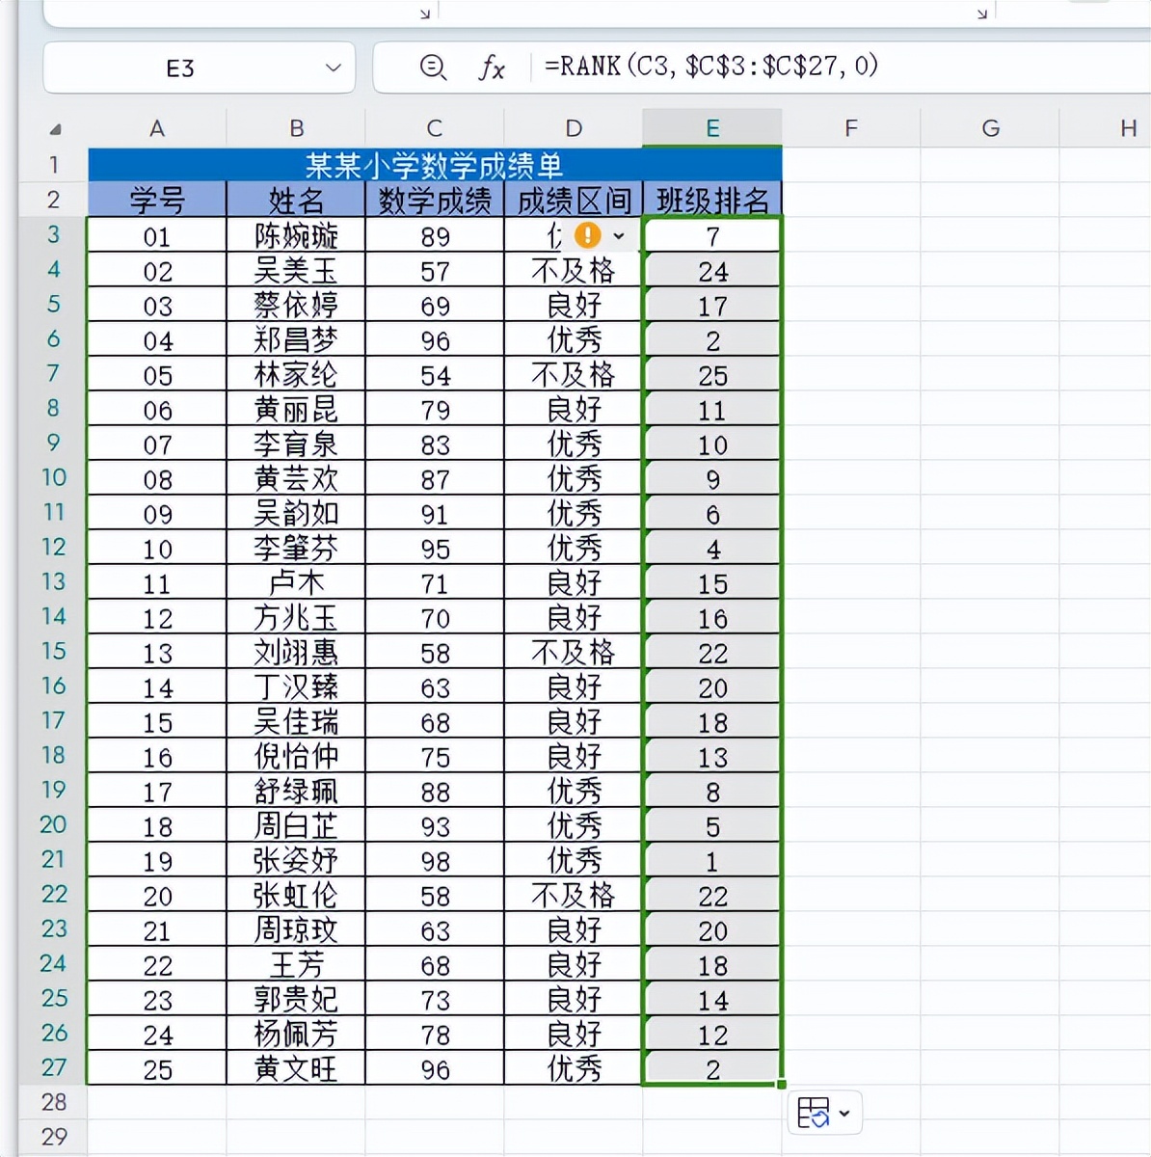Click the title cell 某某小学数学成绩单

click(x=435, y=165)
